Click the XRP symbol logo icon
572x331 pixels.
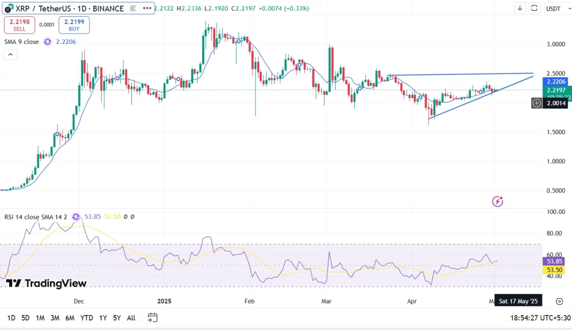pyautogui.click(x=8, y=8)
